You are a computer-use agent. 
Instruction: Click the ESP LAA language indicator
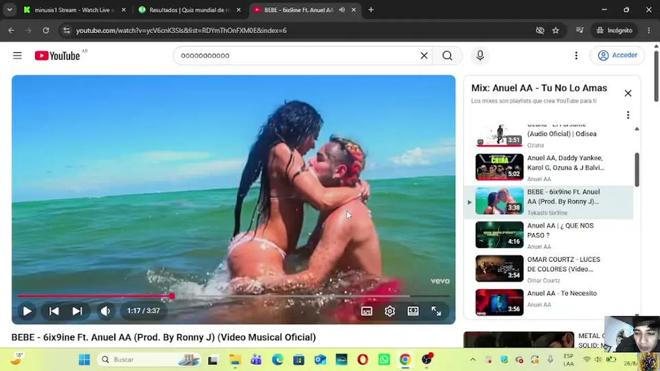(568, 360)
